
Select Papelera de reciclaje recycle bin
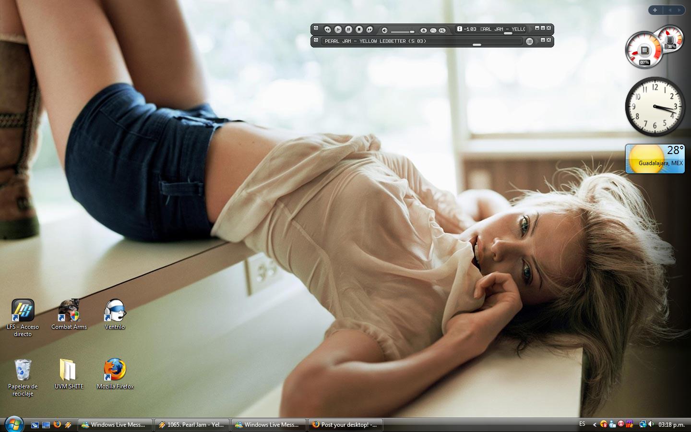pos(23,378)
